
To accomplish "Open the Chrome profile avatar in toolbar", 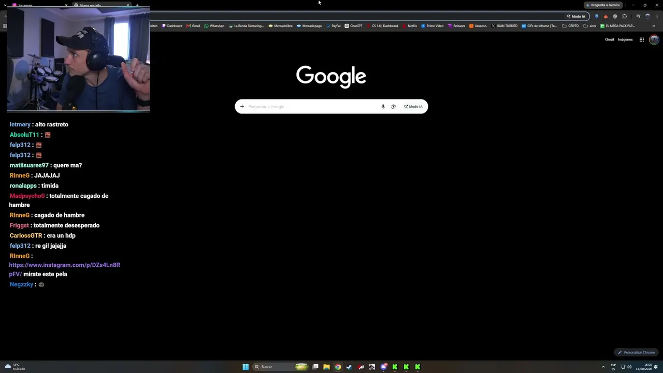I will (647, 16).
